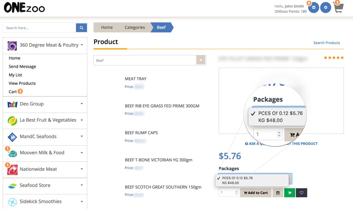This screenshot has height=209, width=353.
Task: Follow the Search Products link
Action: pyautogui.click(x=327, y=43)
